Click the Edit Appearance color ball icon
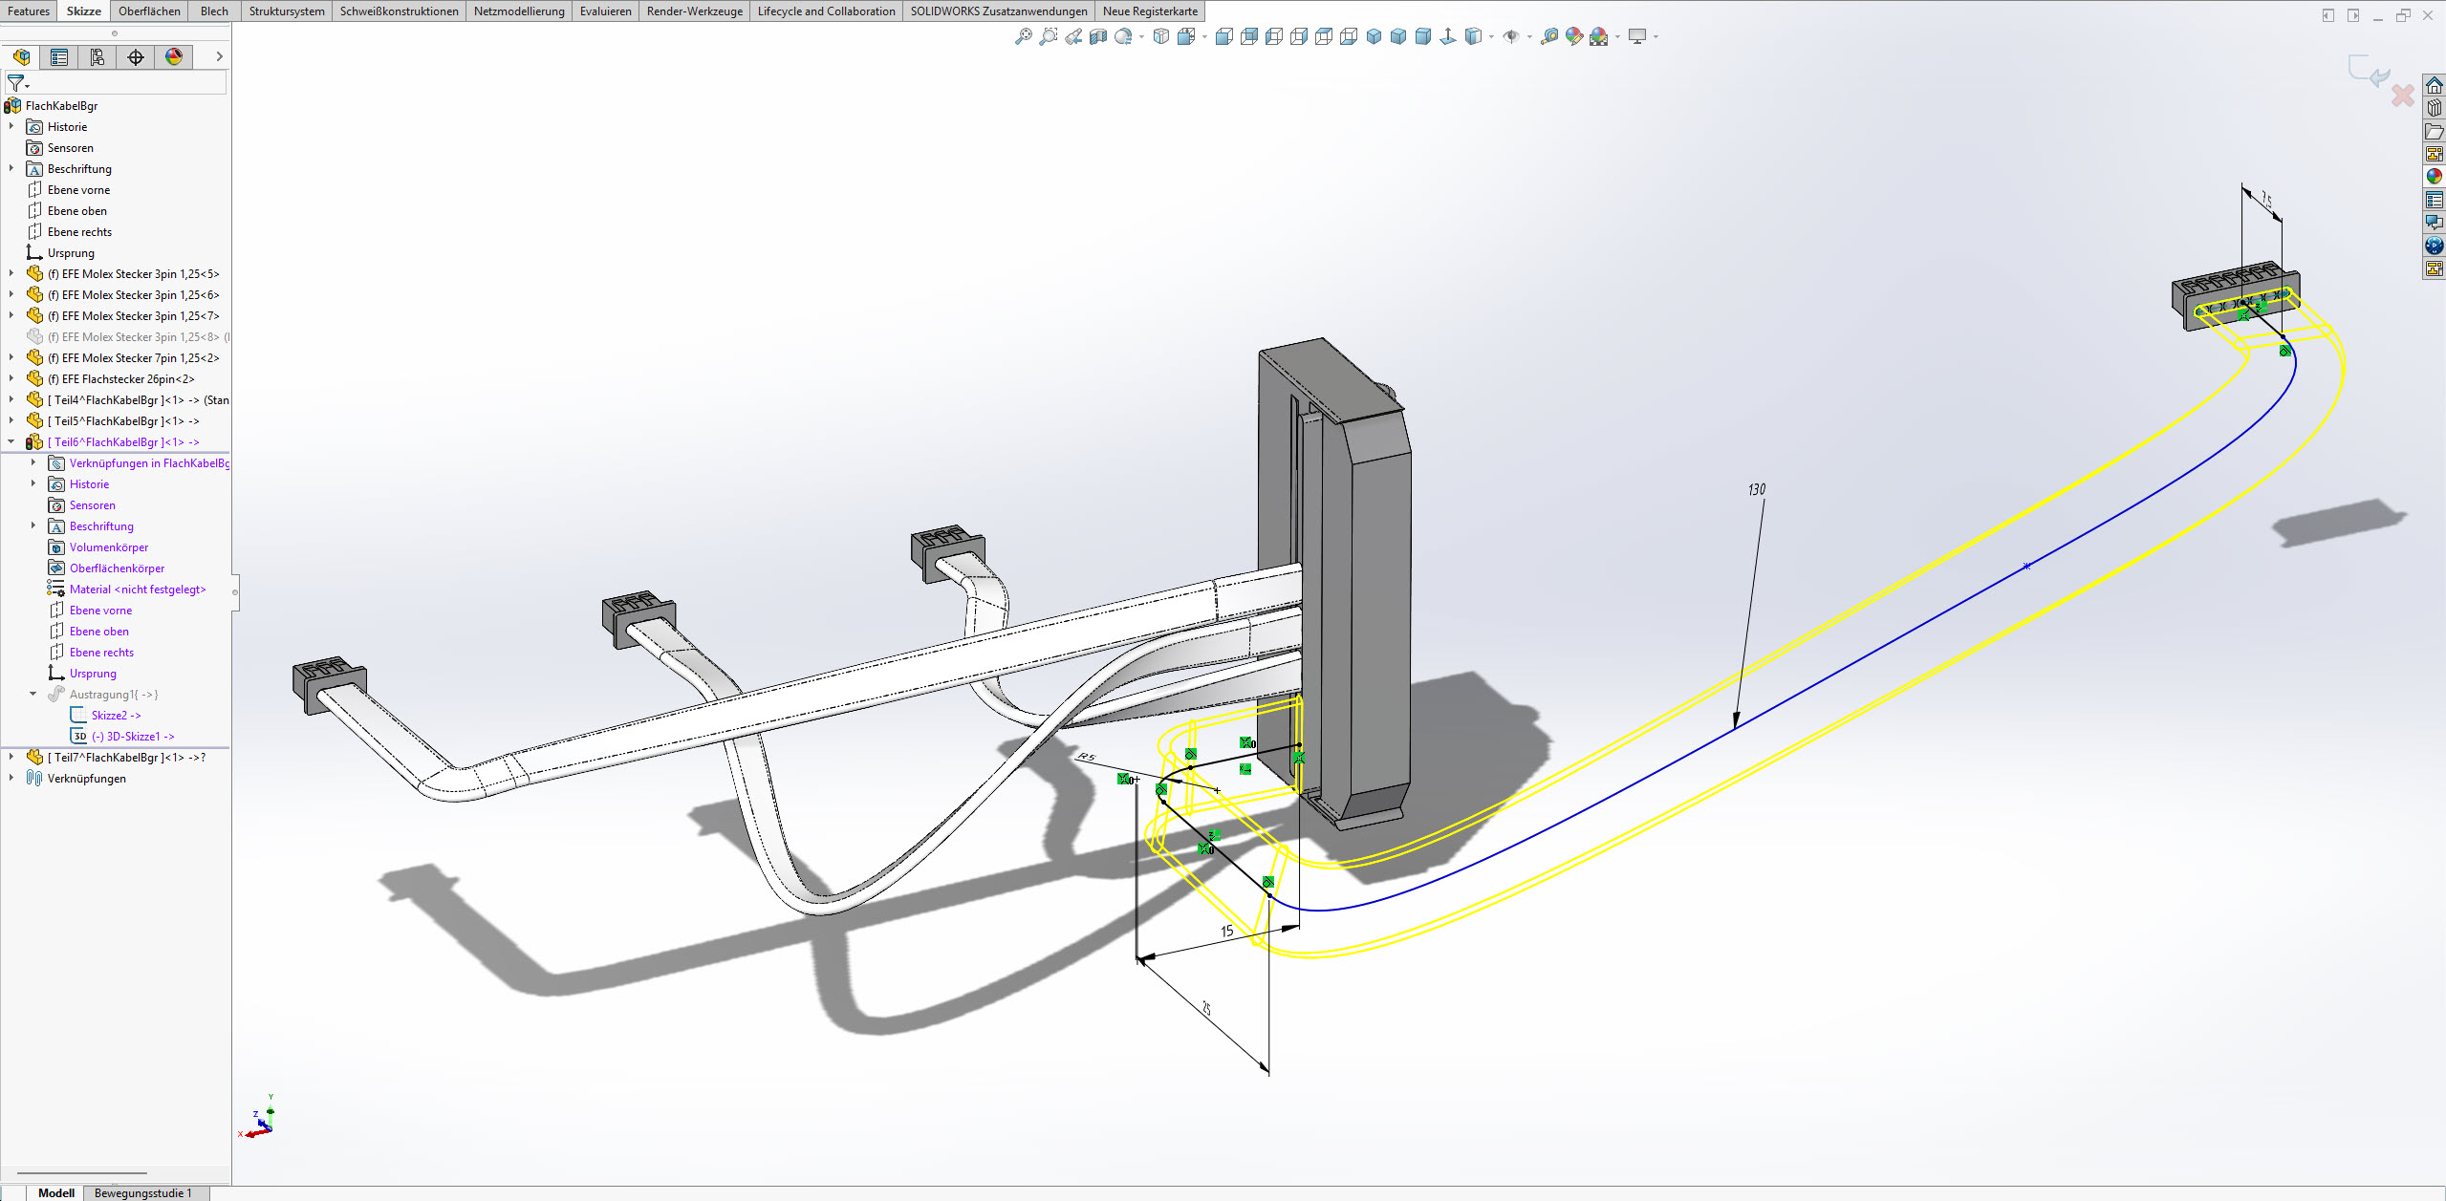The width and height of the screenshot is (2446, 1201). pyautogui.click(x=1573, y=36)
